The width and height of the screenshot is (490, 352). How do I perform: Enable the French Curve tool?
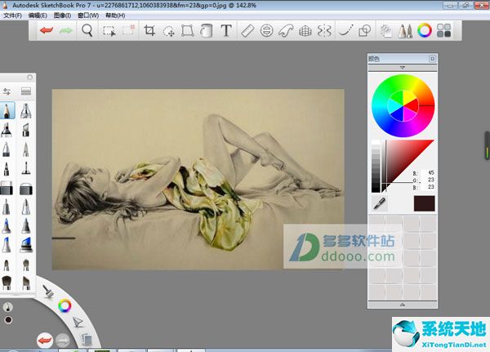pyautogui.click(x=286, y=31)
